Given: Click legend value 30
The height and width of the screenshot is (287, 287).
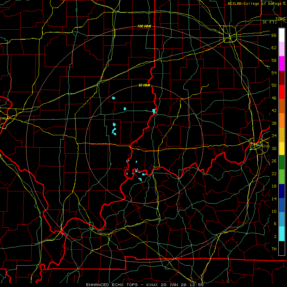Looking at the screenshot, I should [x=274, y=148].
